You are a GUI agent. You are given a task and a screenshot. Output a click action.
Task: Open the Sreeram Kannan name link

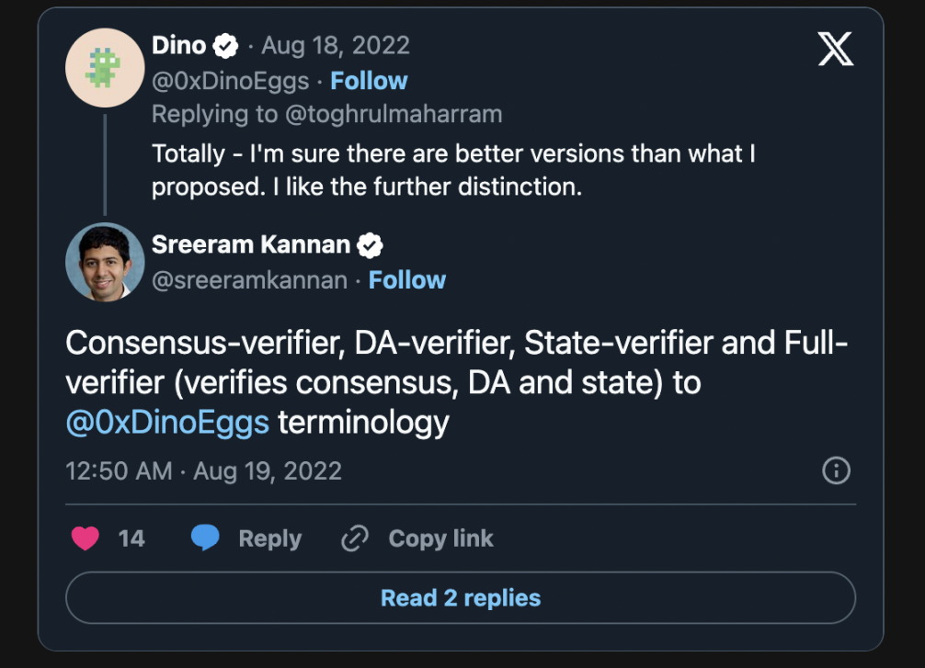click(x=251, y=245)
